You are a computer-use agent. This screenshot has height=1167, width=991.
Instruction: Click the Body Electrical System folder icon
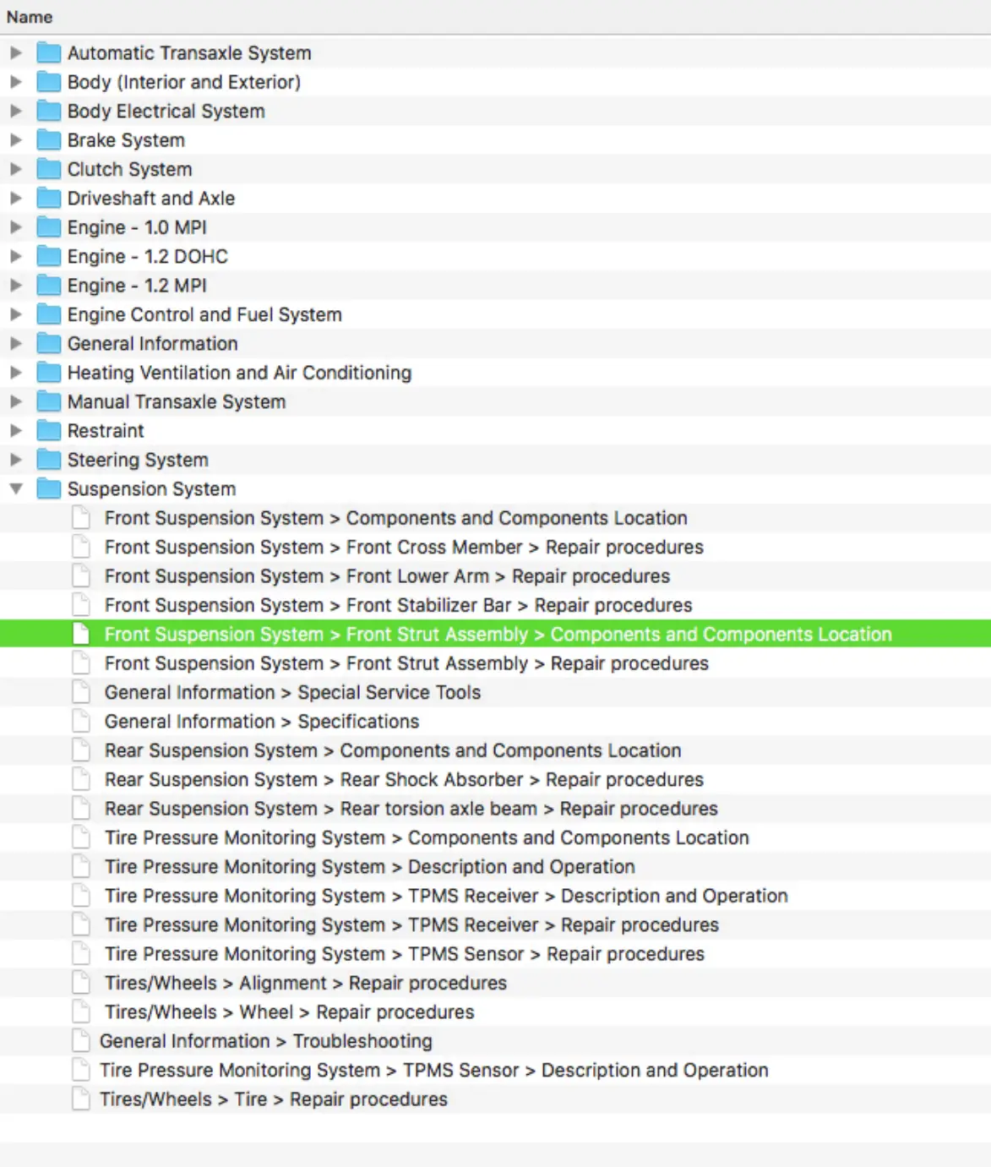click(50, 111)
